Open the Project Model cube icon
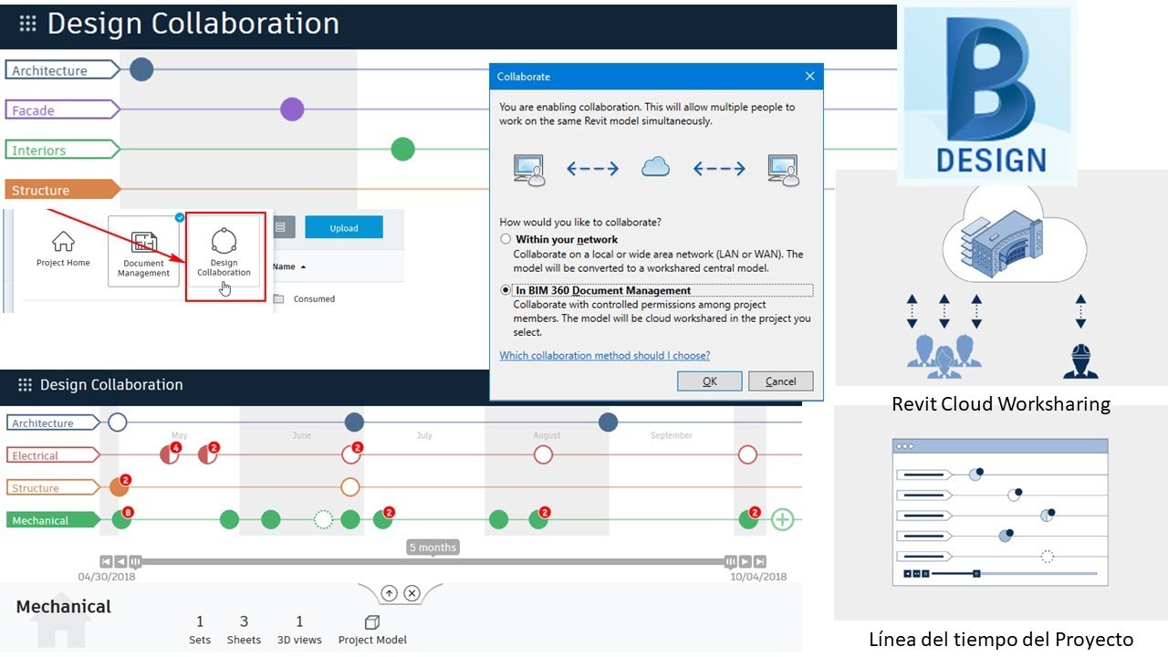This screenshot has width=1168, height=657. 372,622
